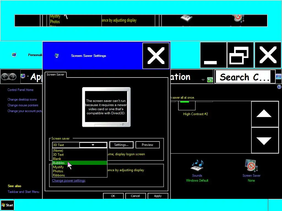Click the Preview button
Viewport: 282px width, 211px height.
[x=148, y=145]
